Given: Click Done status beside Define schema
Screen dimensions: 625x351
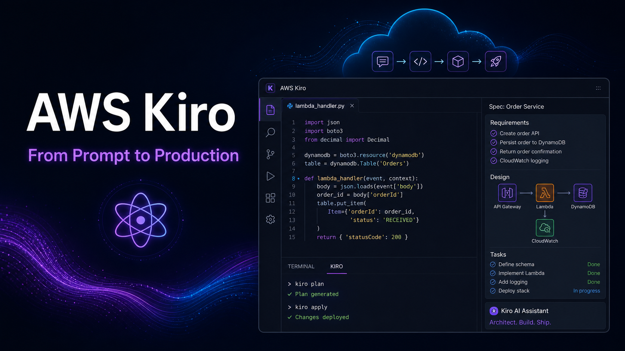Looking at the screenshot, I should coord(594,264).
